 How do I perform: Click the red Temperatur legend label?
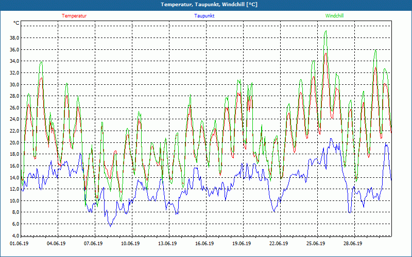click(74, 16)
